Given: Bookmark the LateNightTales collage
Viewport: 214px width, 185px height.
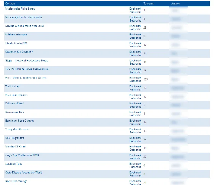Looking at the screenshot, I should point(135,164).
